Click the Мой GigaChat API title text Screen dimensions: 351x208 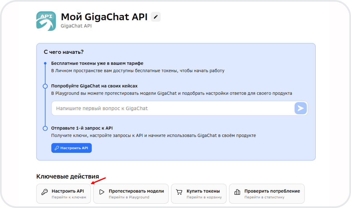point(104,17)
